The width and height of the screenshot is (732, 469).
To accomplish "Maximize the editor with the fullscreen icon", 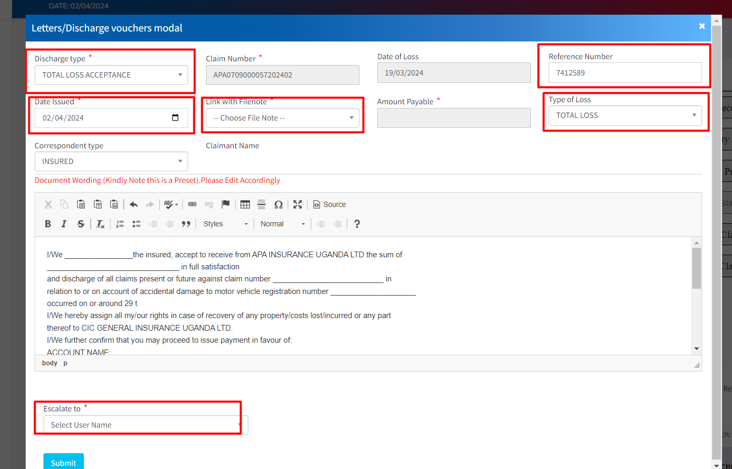I will tap(298, 204).
